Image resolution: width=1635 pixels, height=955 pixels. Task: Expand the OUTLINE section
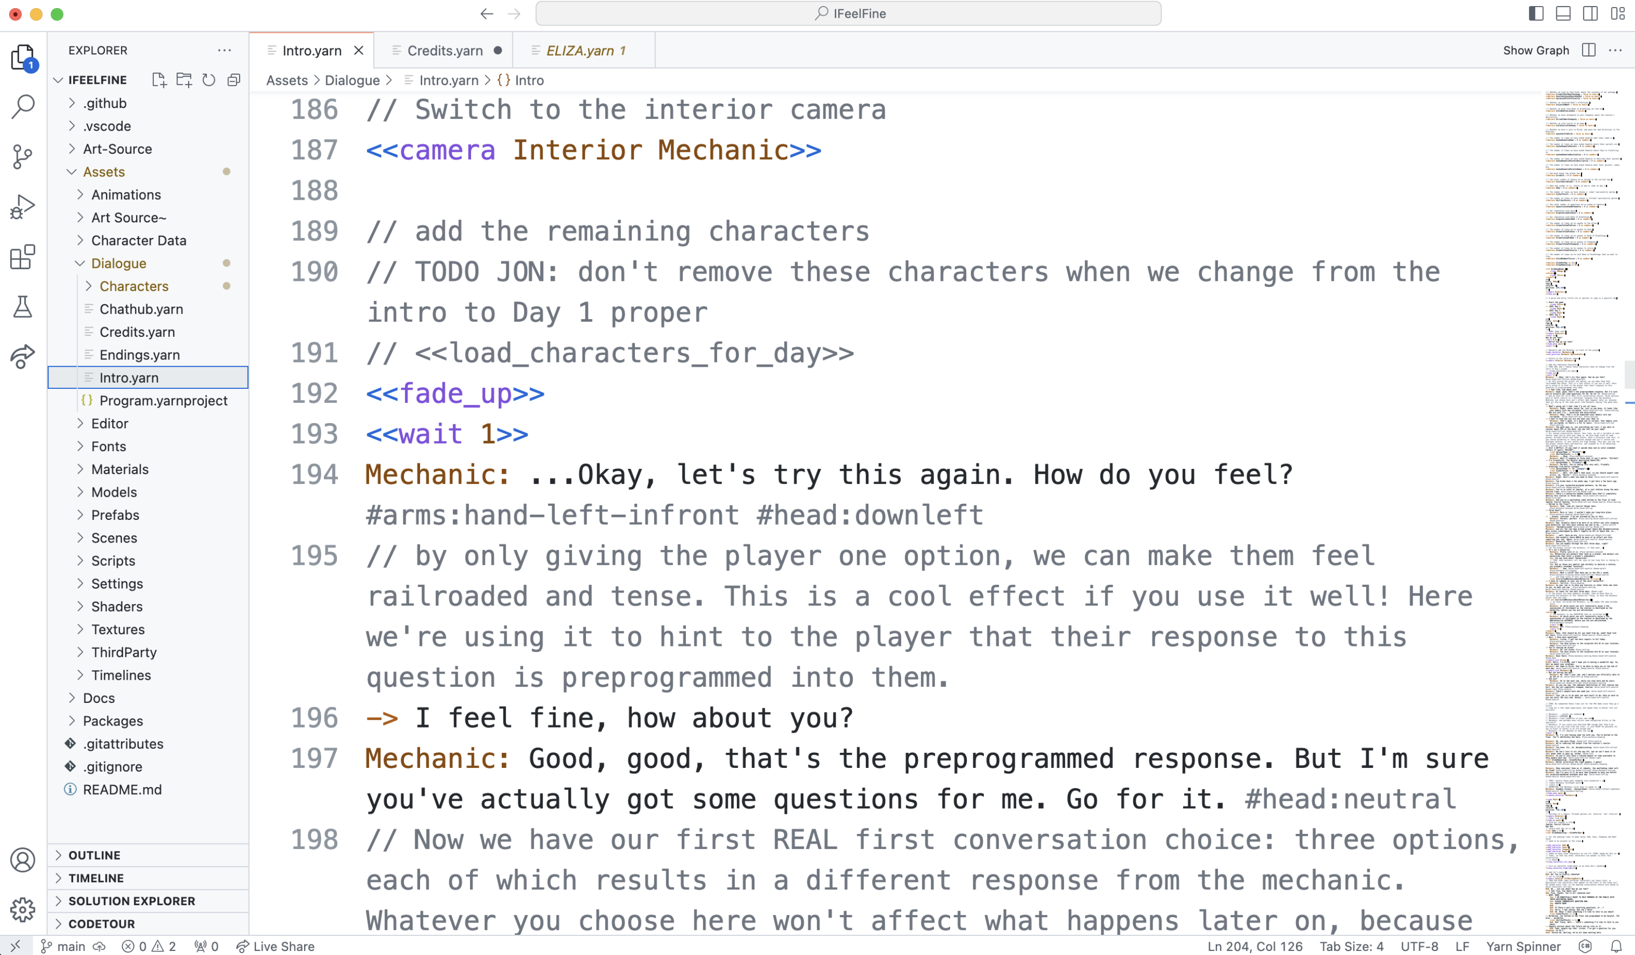pyautogui.click(x=94, y=855)
